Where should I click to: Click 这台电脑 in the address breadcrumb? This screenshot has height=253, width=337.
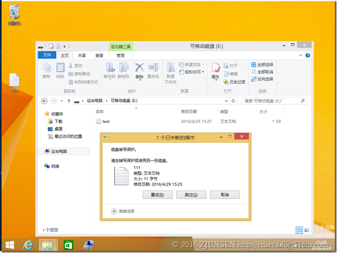[x=95, y=101]
